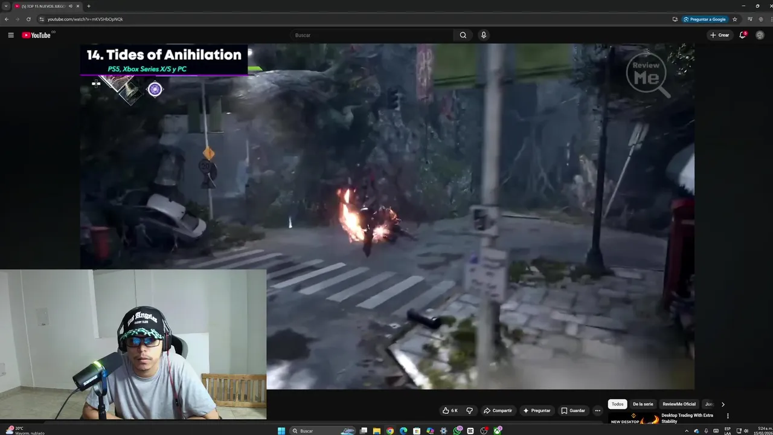Focus the YouTube Buscar search field
773x435 pixels.
pos(371,35)
